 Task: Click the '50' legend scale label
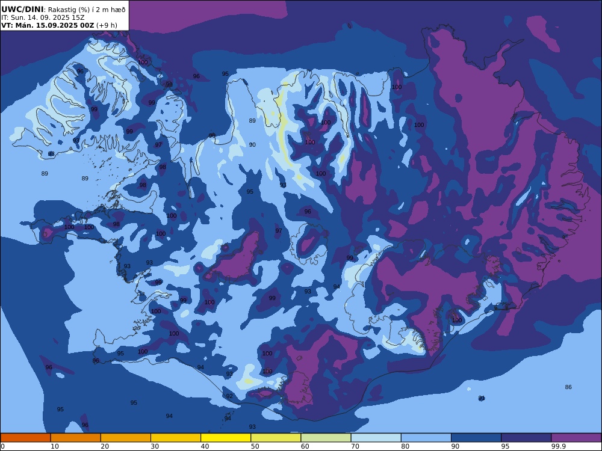pos(255,446)
